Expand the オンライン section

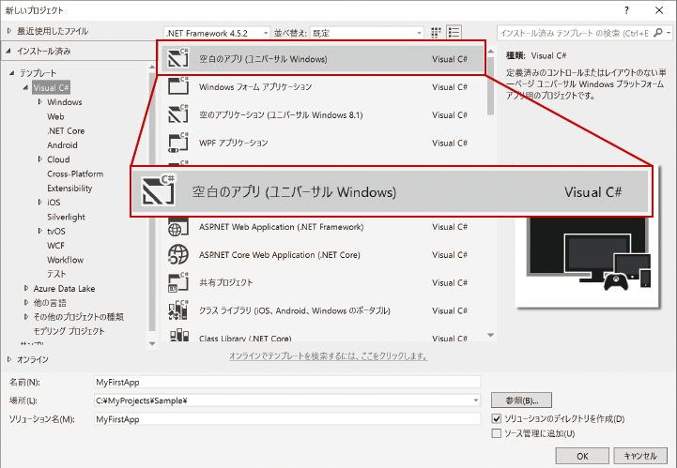point(9,359)
